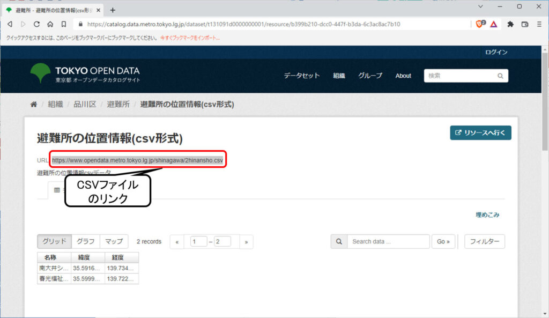The height and width of the screenshot is (318, 549).
Task: Switch to the マップ view
Action: point(114,241)
